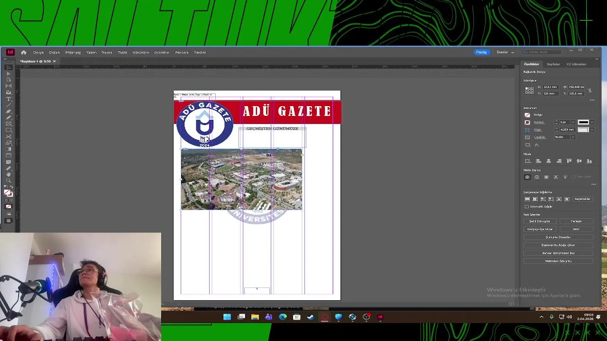607x341 pixels.
Task: Click the Şekli Dönüştür button
Action: (540, 221)
